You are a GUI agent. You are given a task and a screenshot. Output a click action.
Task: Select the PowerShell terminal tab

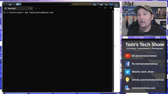click(x=18, y=8)
